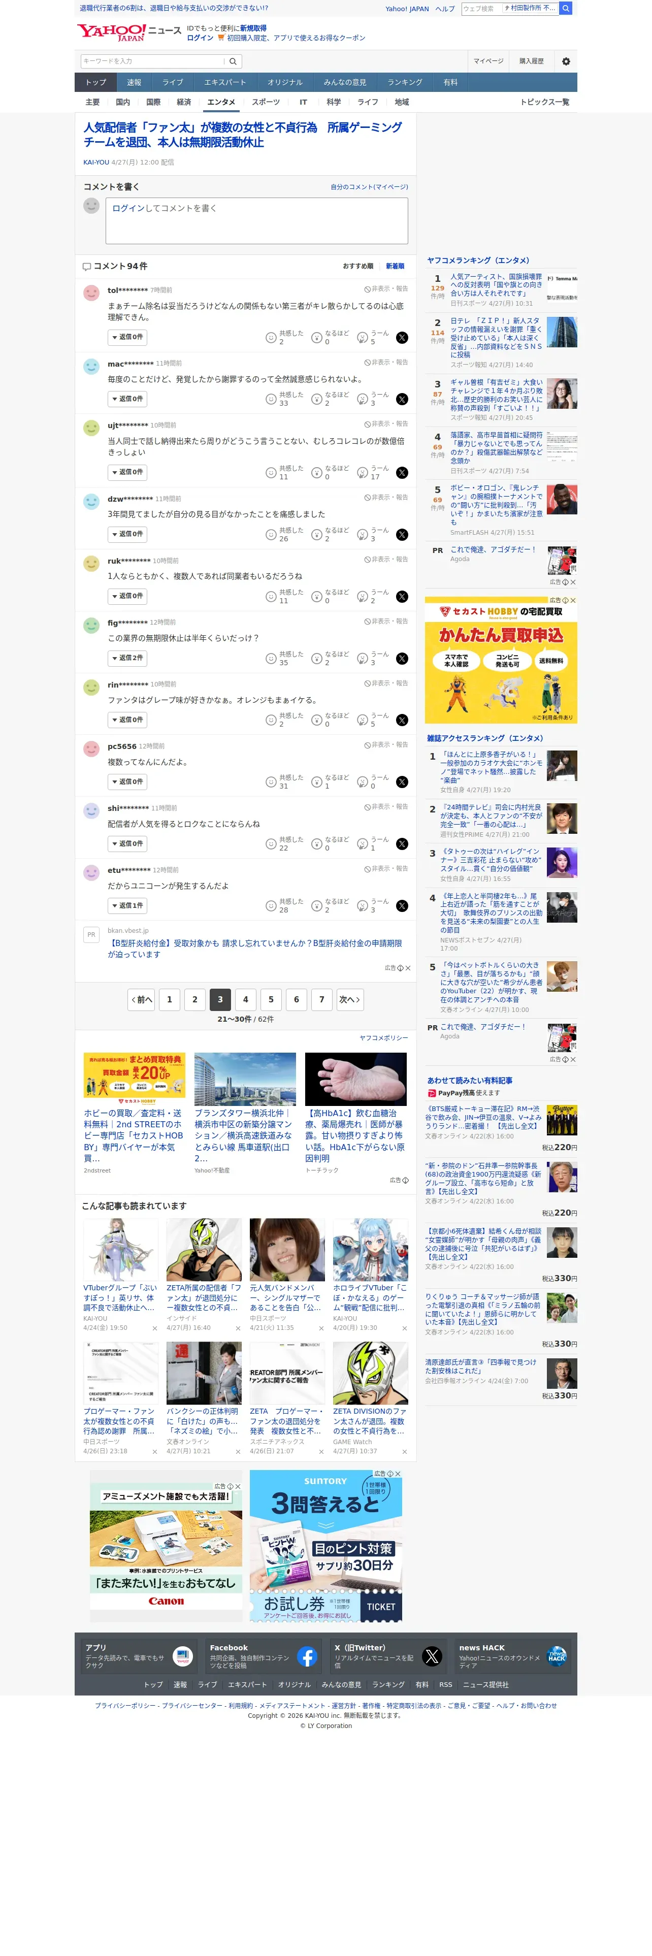Close the B型肝炎給付金 PR ad
This screenshot has width=652, height=1956.
pyautogui.click(x=408, y=968)
